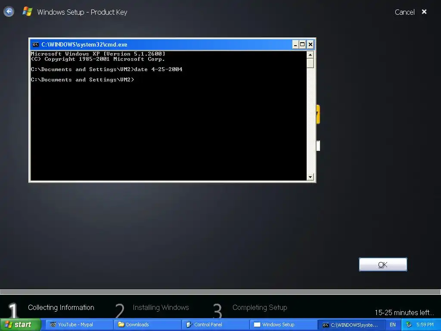
Task: Click the 'Installing Windows' step label
Action: pyautogui.click(x=161, y=308)
